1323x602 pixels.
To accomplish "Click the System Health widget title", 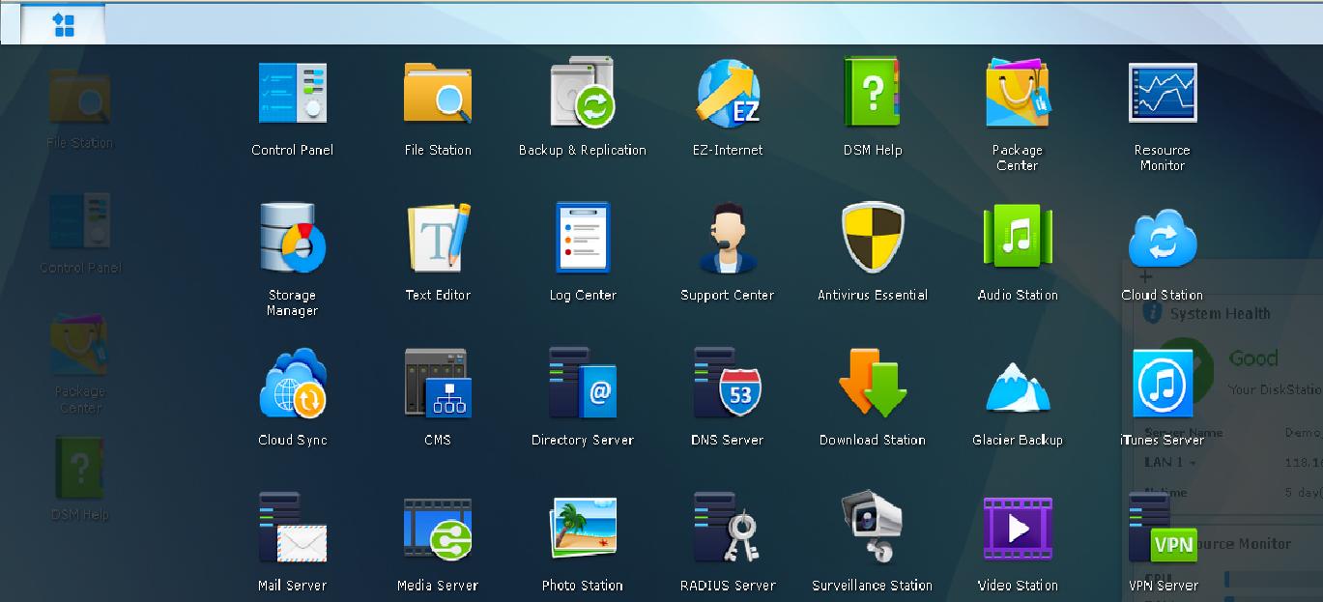I will [1220, 313].
